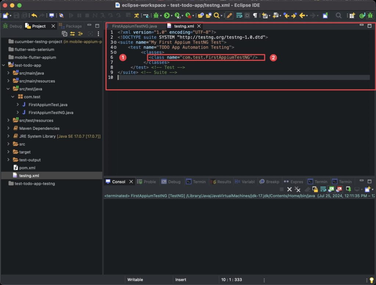
Task: Click the Skip All Breakpoints icon
Action: pos(62,15)
